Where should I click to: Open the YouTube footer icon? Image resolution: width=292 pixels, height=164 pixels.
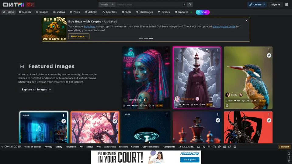pos(214,147)
